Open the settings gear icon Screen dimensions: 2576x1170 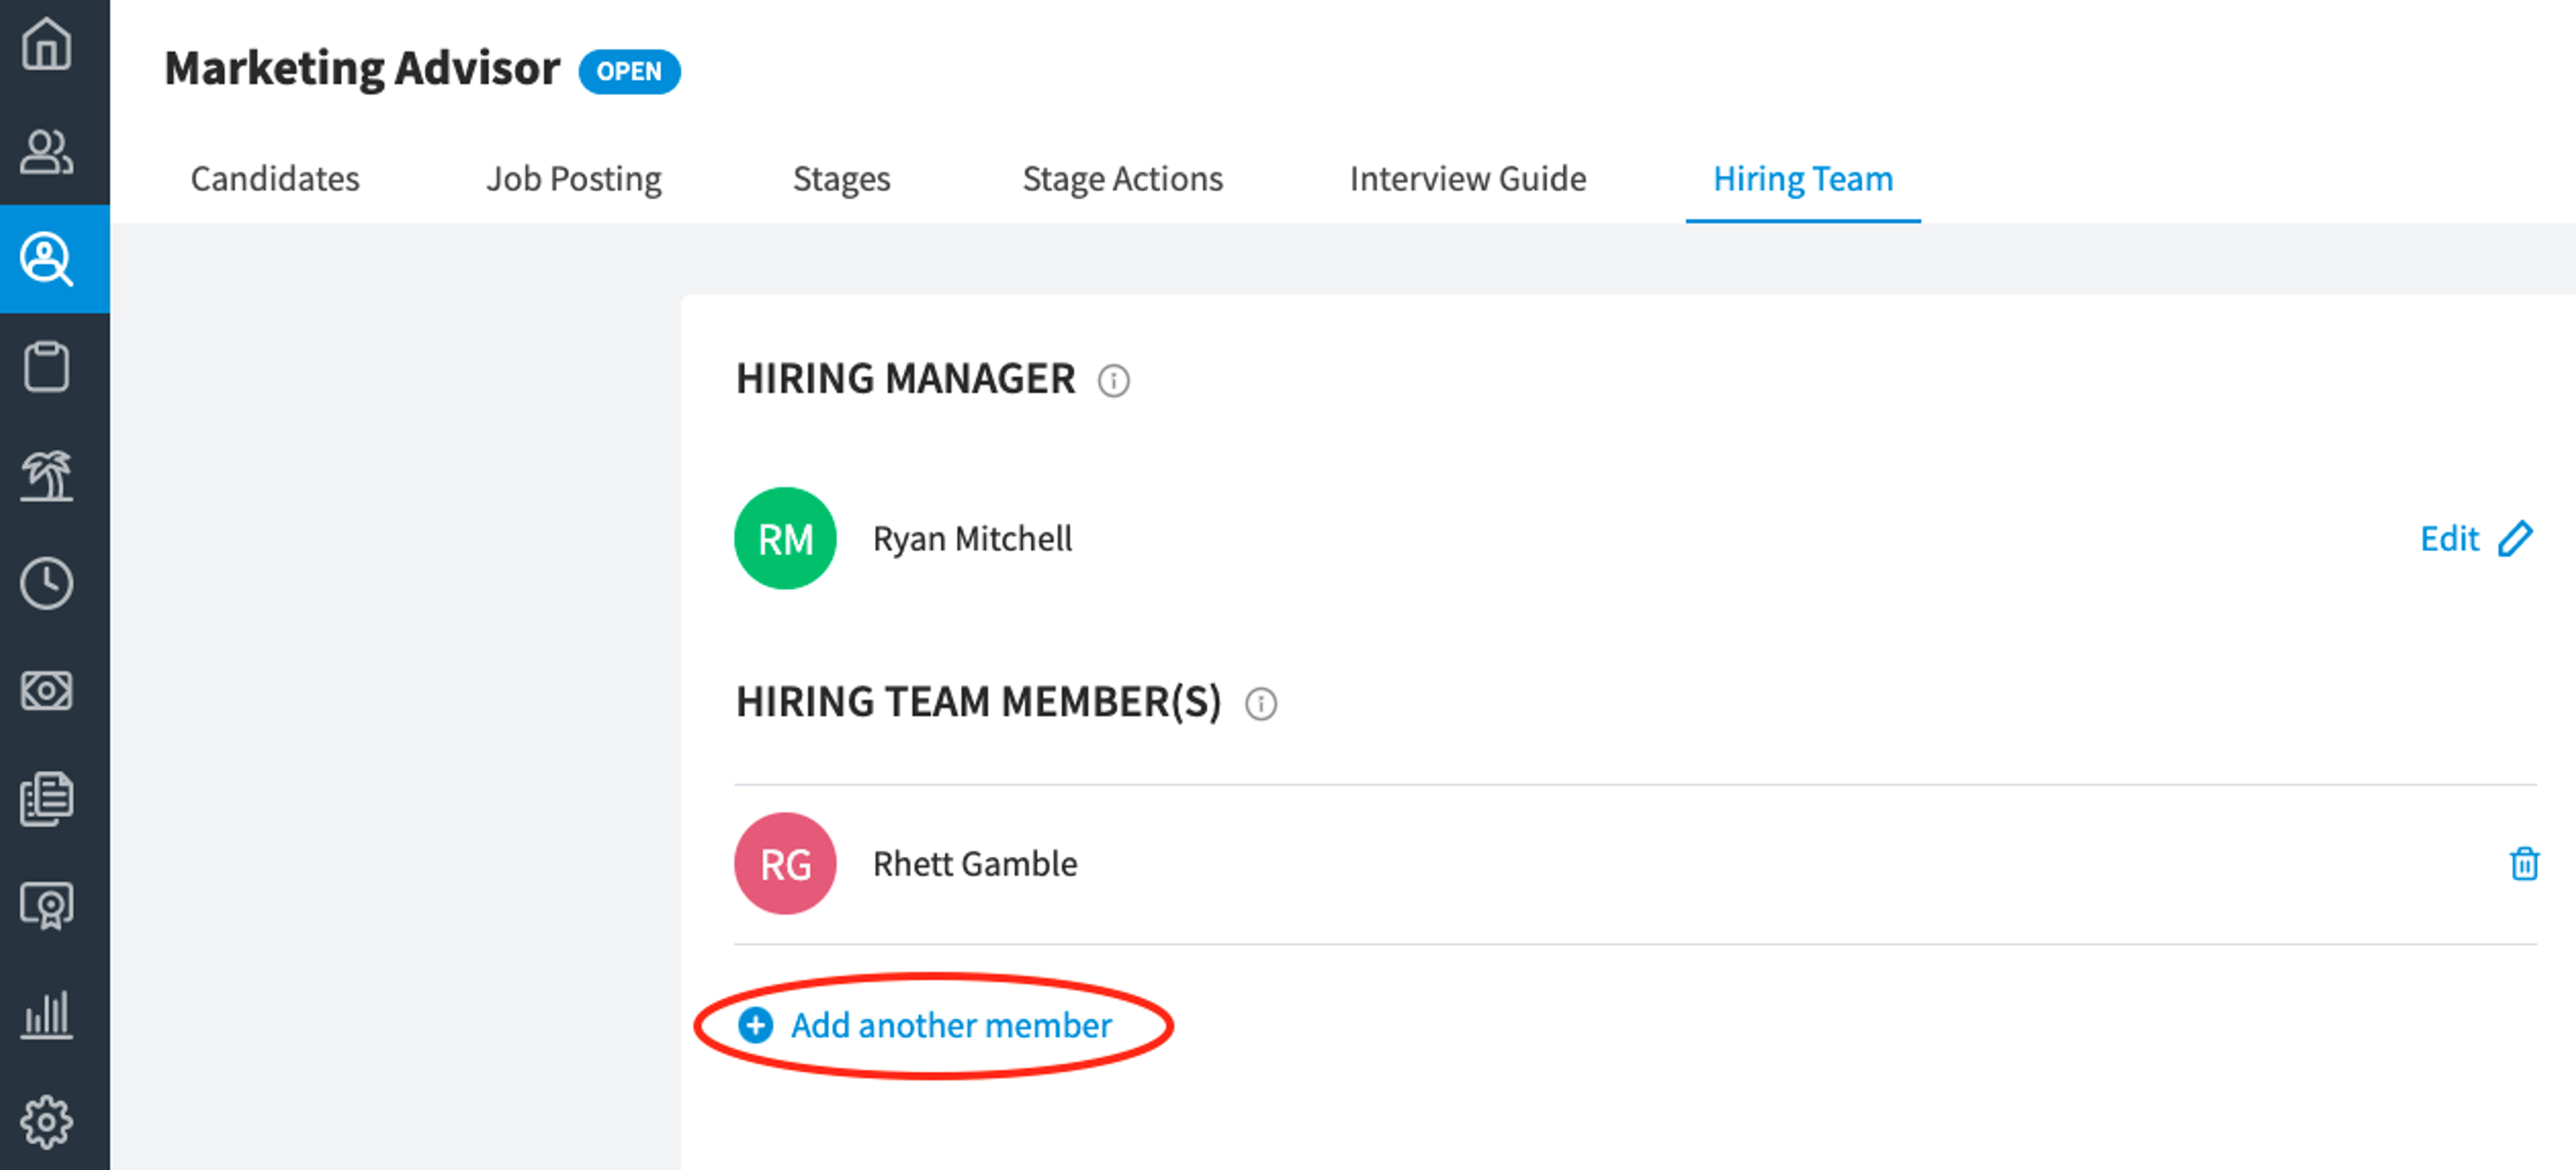coord(46,1122)
